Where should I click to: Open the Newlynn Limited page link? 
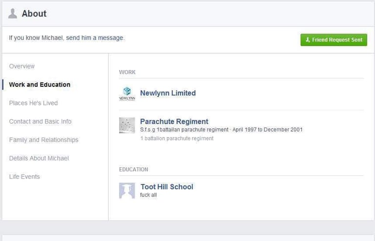(x=168, y=93)
